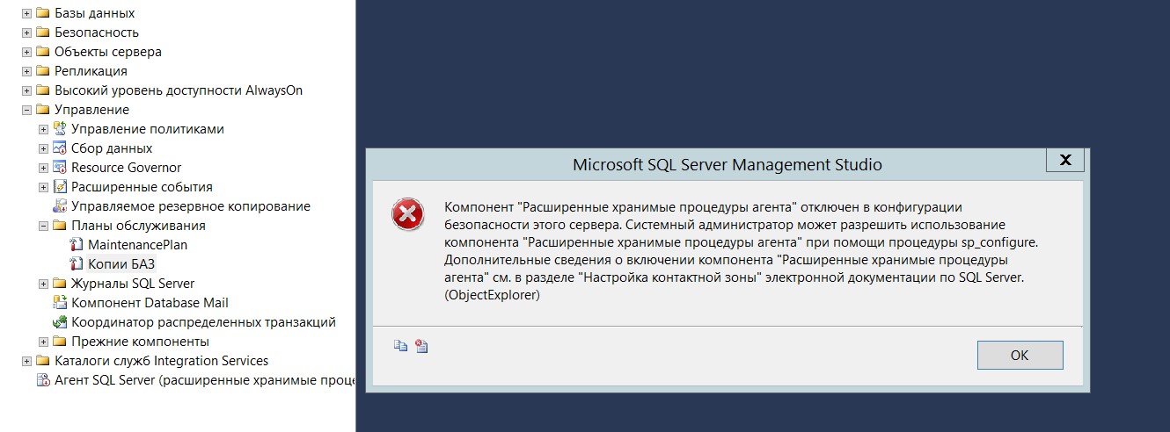Collapse Планы обслуживания node

pyautogui.click(x=43, y=226)
